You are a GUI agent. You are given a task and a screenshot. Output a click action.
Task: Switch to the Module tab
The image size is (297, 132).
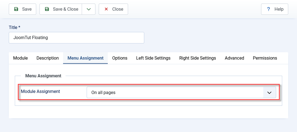[21, 58]
